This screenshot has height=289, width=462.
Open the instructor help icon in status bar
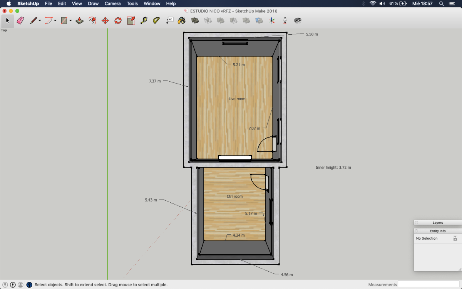[29, 285]
